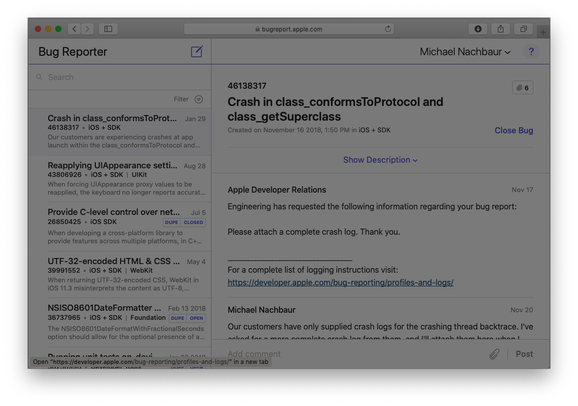Expand the Michael Nachbaur account dropdown
This screenshot has width=578, height=406.
click(x=465, y=52)
